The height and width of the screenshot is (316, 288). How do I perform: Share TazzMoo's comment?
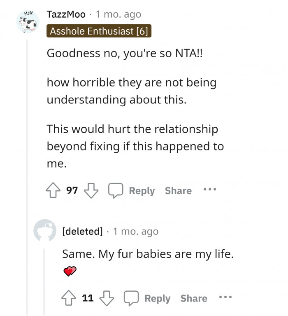(x=178, y=191)
